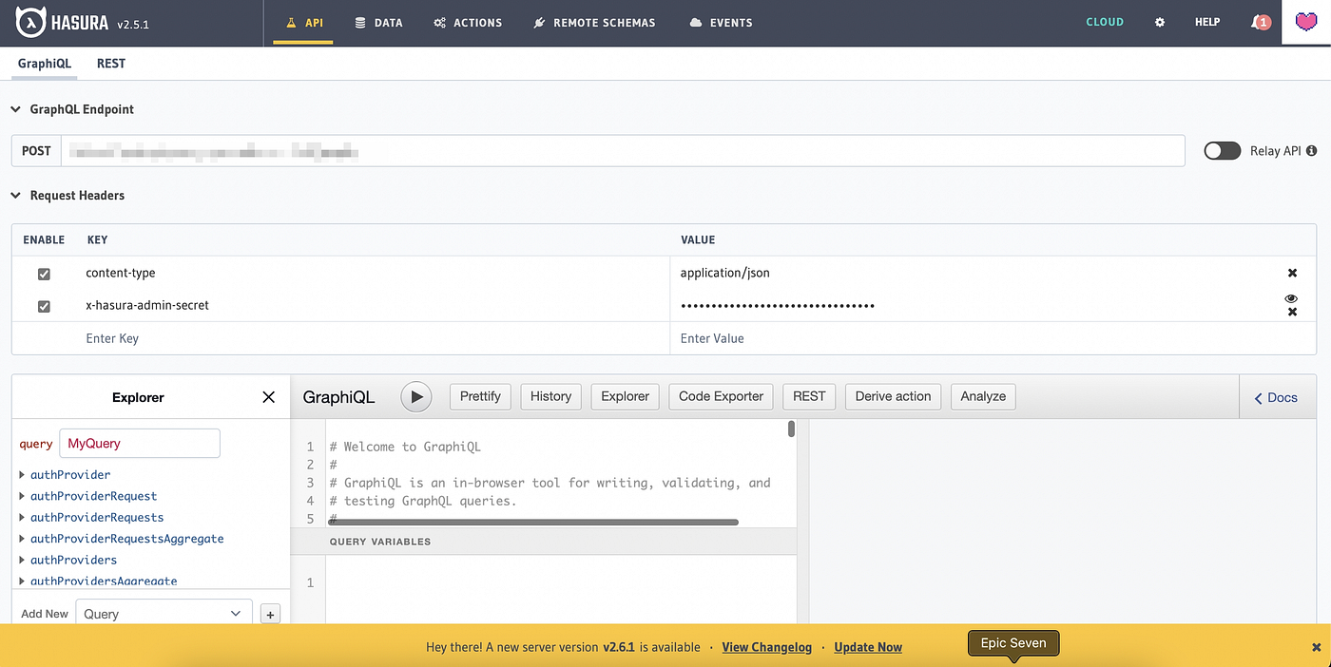This screenshot has height=667, width=1331.
Task: Open the EVENTS tab
Action: coord(721,23)
